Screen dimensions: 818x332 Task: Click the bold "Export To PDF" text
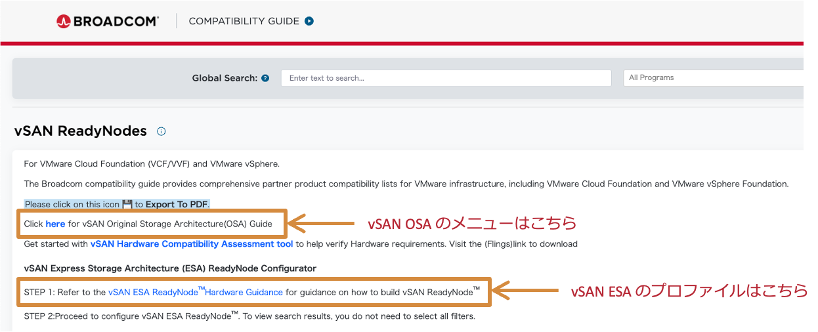coord(177,204)
